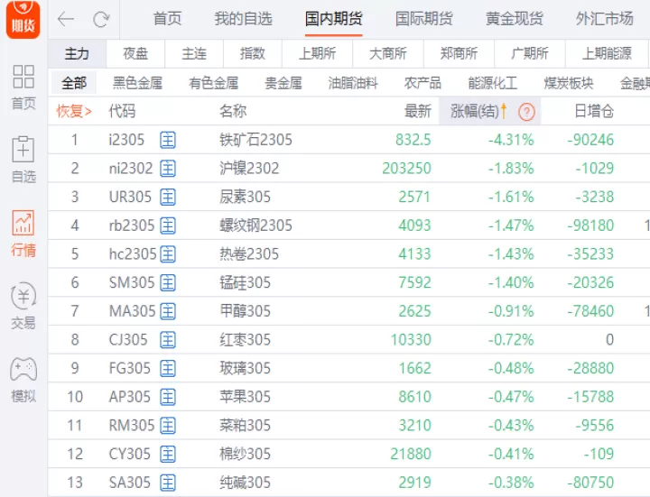Select the 主力 sub-tab
650x497 pixels.
77,53
